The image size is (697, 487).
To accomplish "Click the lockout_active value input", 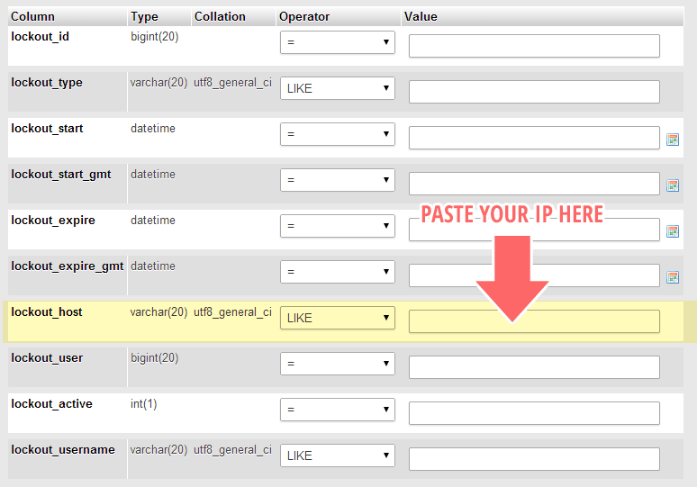I will pyautogui.click(x=533, y=413).
